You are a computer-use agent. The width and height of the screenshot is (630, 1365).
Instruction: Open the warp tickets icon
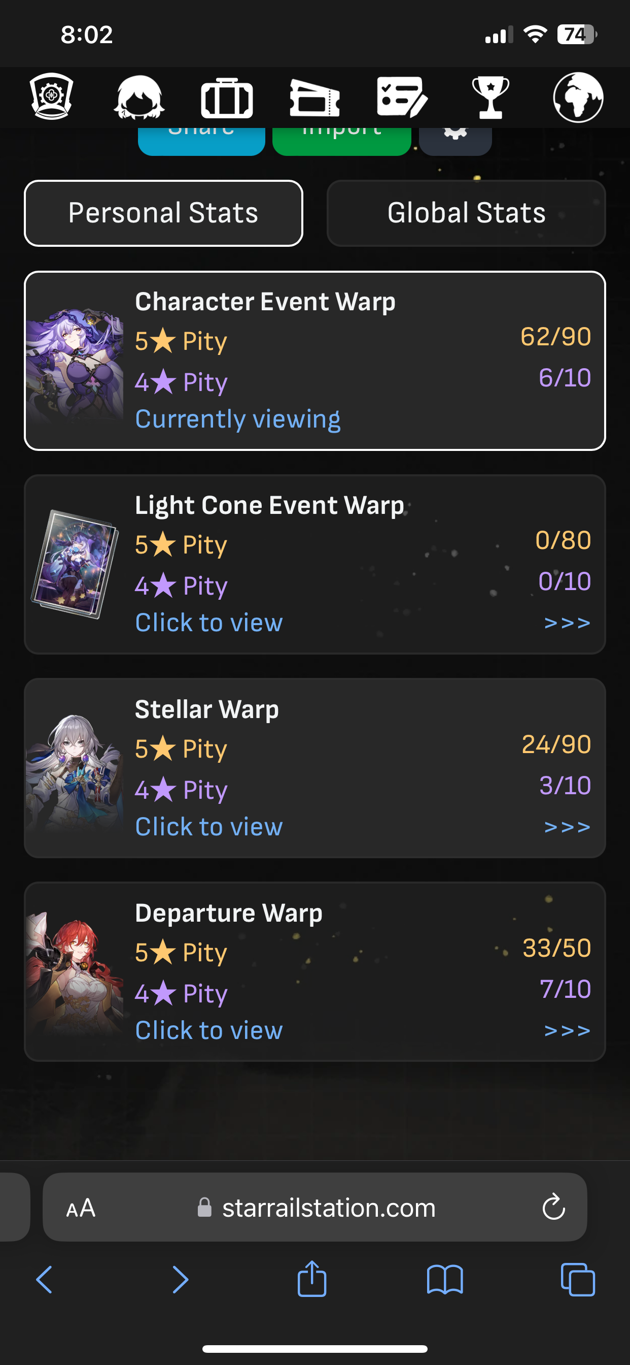(314, 98)
